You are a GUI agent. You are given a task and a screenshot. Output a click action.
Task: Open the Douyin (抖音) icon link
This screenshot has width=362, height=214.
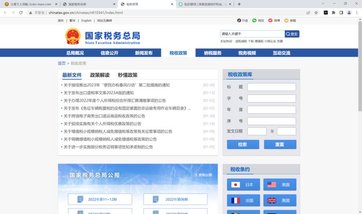pos(243,20)
